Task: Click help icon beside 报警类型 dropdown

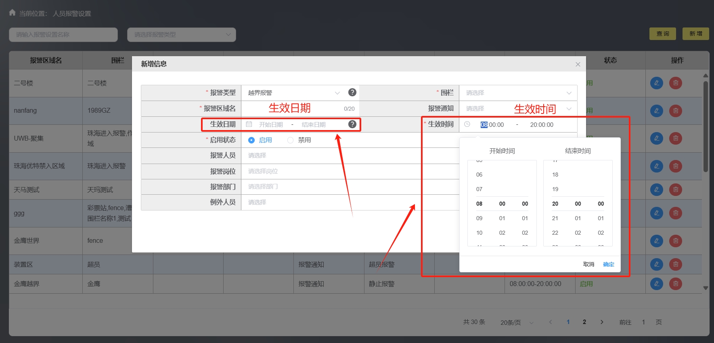Action: (x=352, y=93)
